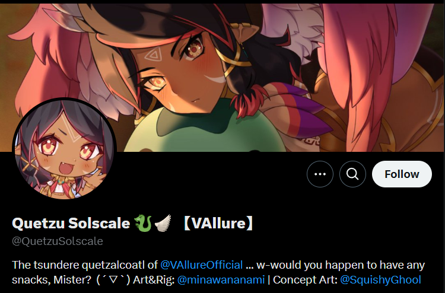Image resolution: width=445 pixels, height=293 pixels.
Task: Click the "Art&Rig:" label in bio
Action: coord(154,280)
